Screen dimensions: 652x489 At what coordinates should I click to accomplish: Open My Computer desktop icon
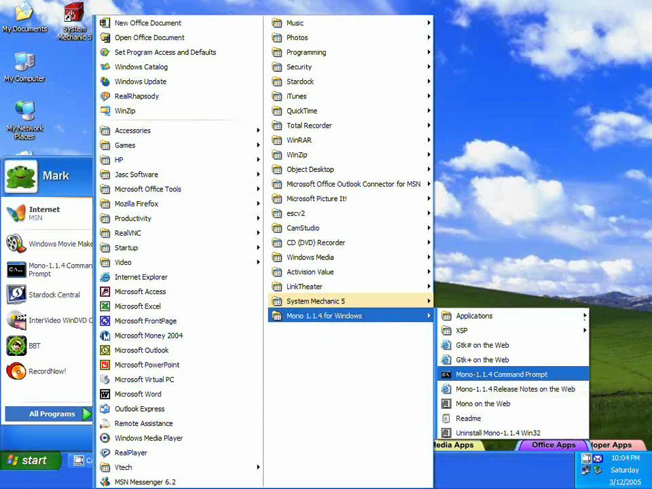[x=24, y=67]
